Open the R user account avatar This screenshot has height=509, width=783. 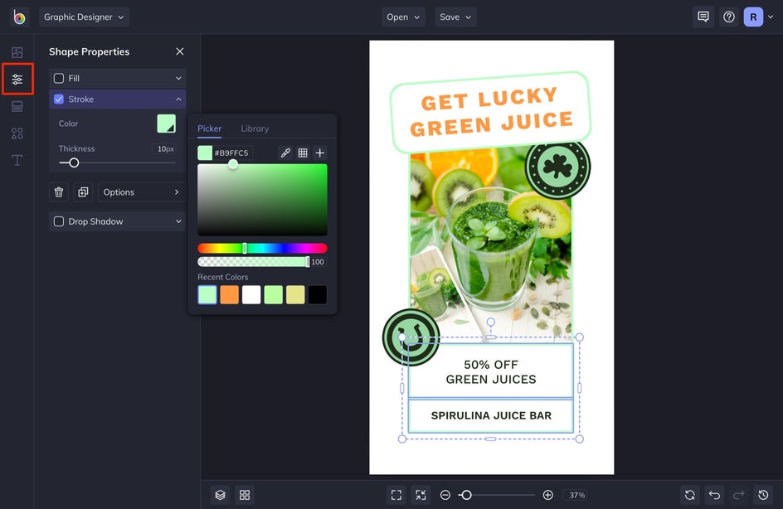tap(753, 17)
